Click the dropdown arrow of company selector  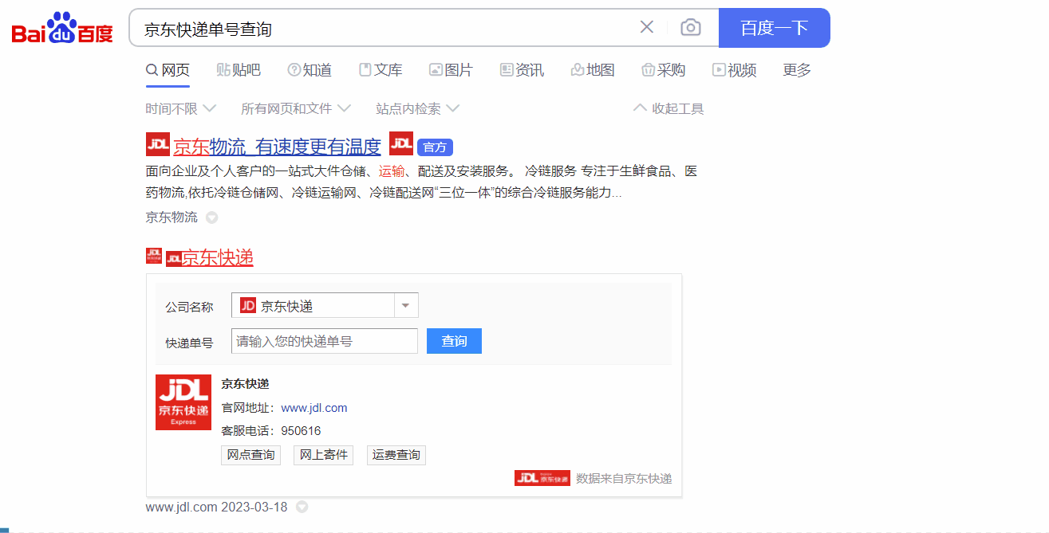(406, 306)
